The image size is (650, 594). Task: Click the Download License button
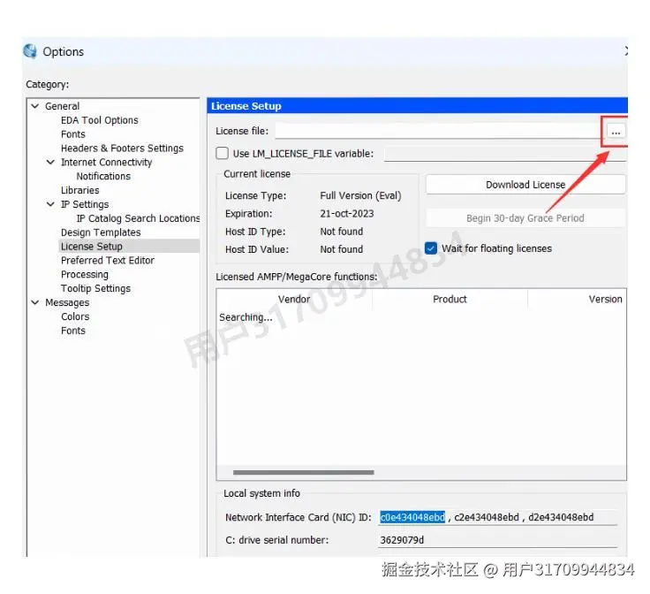pyautogui.click(x=525, y=185)
